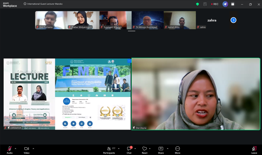Open the notes icon next to REC

point(205,4)
